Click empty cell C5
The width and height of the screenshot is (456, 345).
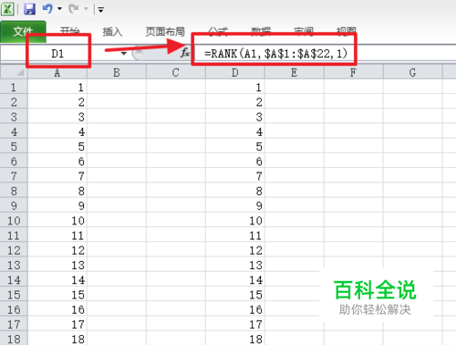point(176,146)
